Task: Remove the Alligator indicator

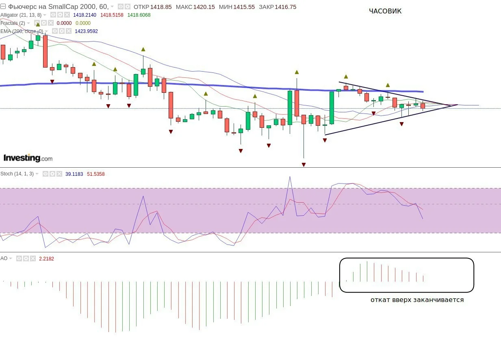Action: (x=67, y=15)
